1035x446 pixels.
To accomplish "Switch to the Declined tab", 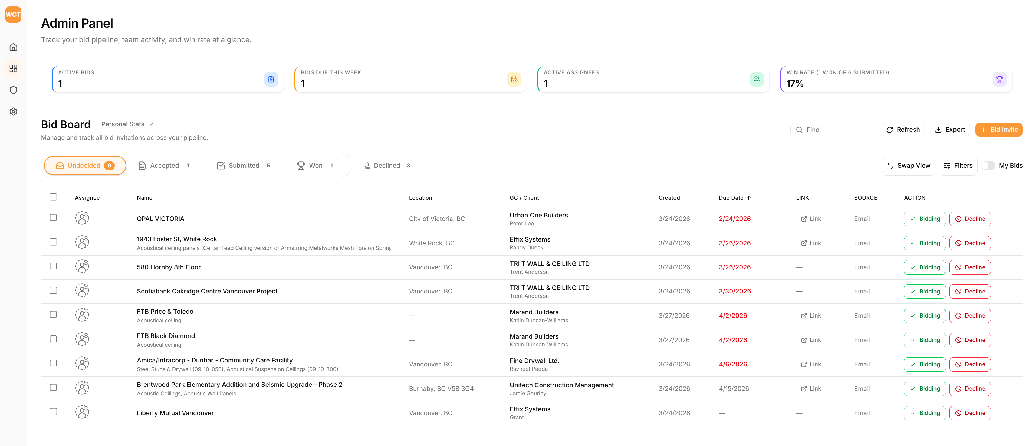I will click(x=386, y=166).
